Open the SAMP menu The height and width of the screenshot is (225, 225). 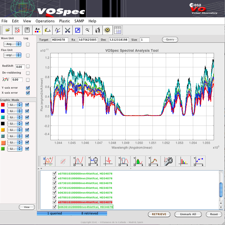click(x=79, y=21)
